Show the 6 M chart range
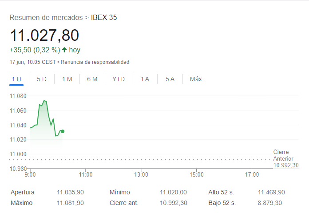Image resolution: width=309 pixels, height=213 pixels. pyautogui.click(x=92, y=79)
